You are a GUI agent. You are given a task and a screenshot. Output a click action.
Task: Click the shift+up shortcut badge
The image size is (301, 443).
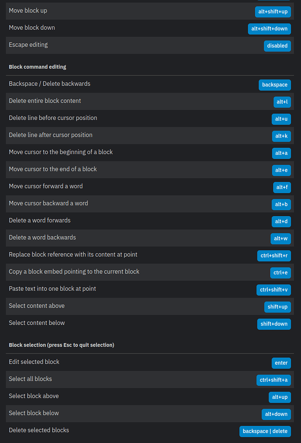click(x=277, y=307)
